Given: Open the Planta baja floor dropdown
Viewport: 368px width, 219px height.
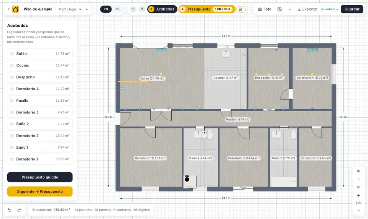Looking at the screenshot, I should (70, 9).
